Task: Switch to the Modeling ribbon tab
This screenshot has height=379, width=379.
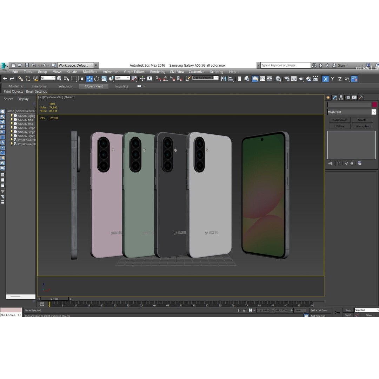Action: pos(16,86)
